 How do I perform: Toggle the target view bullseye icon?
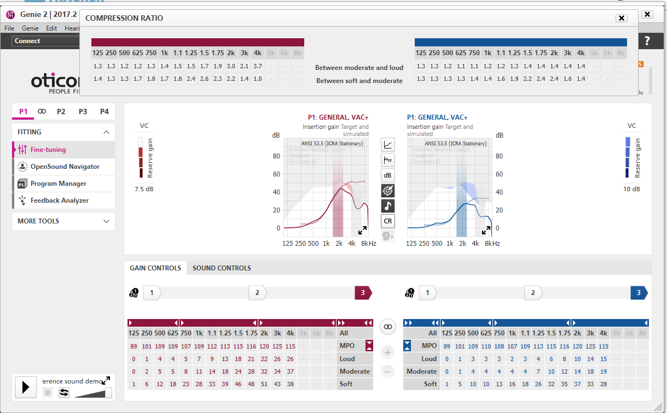(x=388, y=191)
